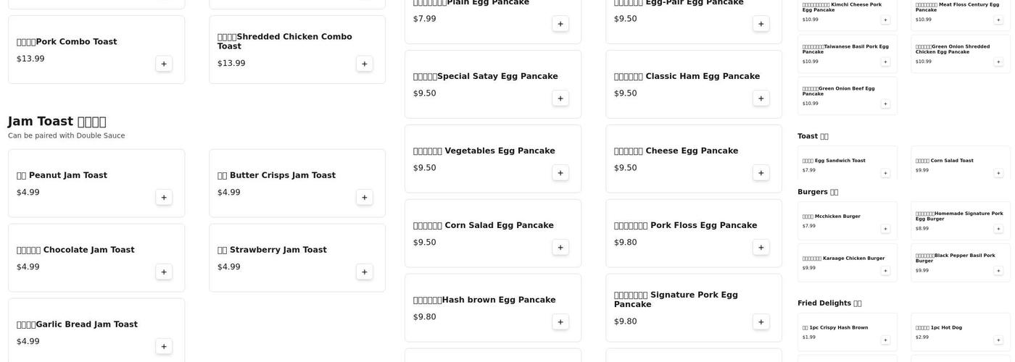Add Garlic Bread Jam Toast
This screenshot has width=1015, height=362.
164,347
